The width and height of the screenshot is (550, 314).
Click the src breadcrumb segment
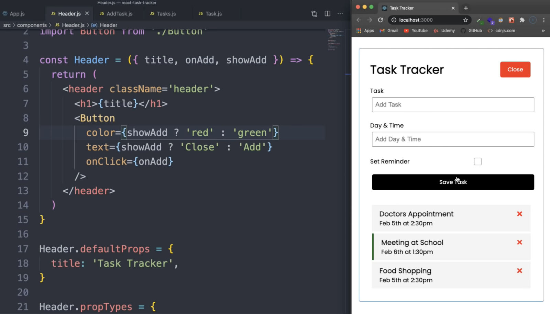point(7,25)
